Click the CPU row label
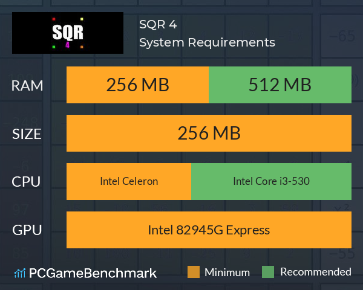Viewport: 363px width, 290px height. click(x=26, y=182)
